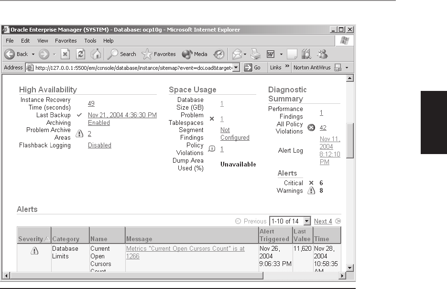This screenshot has height=289, width=447.
Task: Click the vertical scrollbar thumb
Action: (350, 140)
